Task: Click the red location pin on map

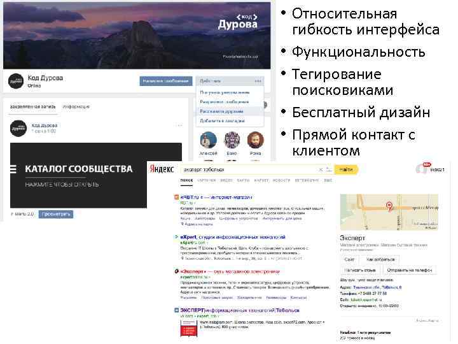Action: 389,206
